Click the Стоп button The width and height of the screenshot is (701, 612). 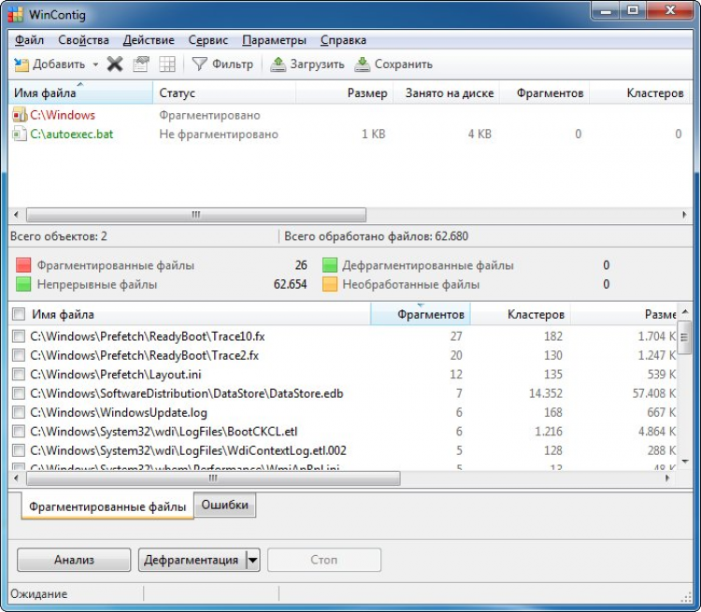[x=324, y=560]
